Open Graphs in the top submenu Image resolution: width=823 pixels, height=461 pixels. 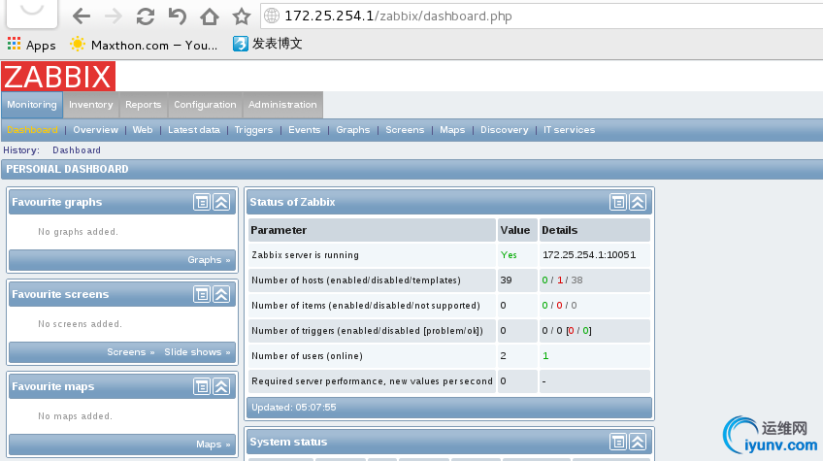click(x=352, y=130)
